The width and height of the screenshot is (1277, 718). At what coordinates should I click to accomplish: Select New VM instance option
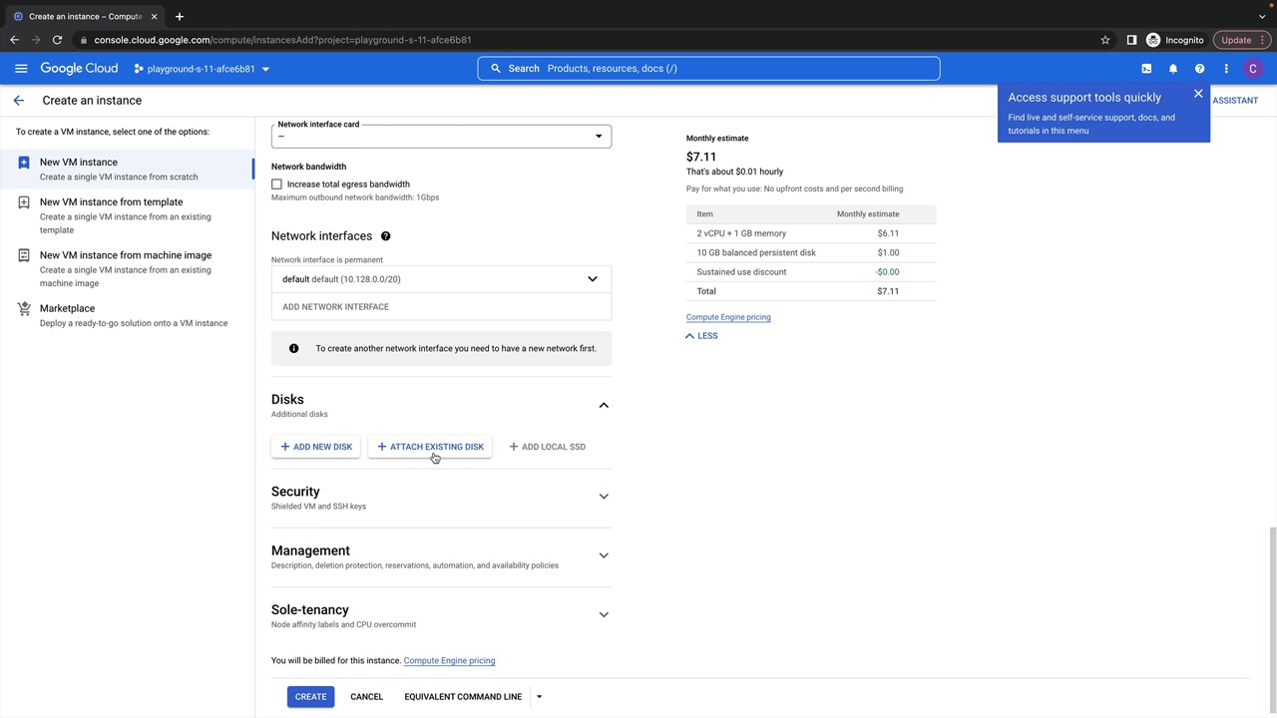point(128,169)
